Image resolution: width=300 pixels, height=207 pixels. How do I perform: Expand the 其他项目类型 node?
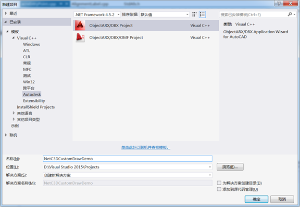tap(14, 120)
